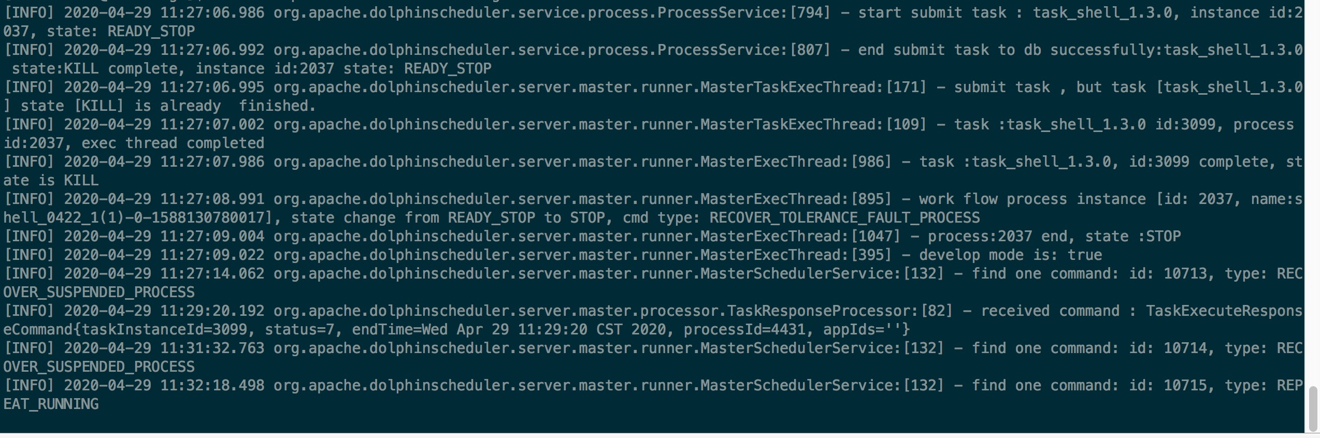This screenshot has width=1320, height=438.
Task: Click the wrapped text 'ate is KILL'
Action: pos(51,180)
